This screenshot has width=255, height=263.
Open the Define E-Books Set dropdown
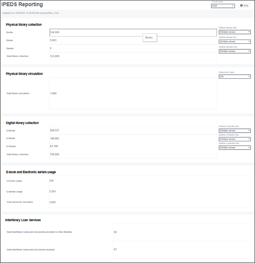pos(235,131)
